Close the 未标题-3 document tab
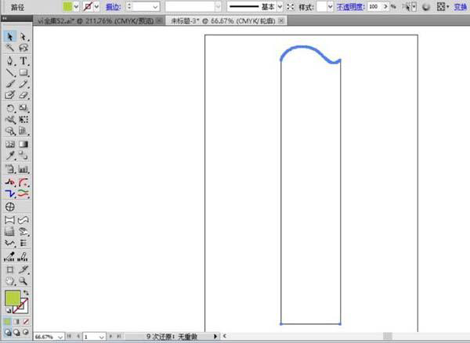 281,20
